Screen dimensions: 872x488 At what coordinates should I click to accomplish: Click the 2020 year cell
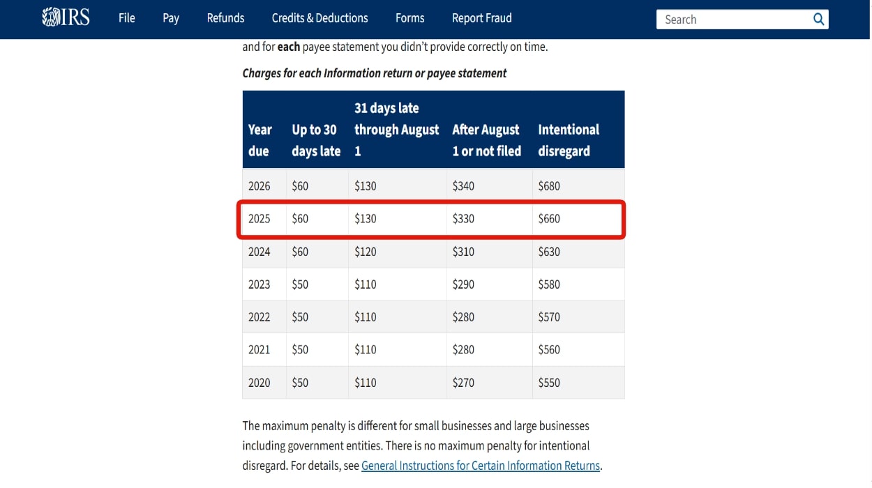pyautogui.click(x=260, y=383)
